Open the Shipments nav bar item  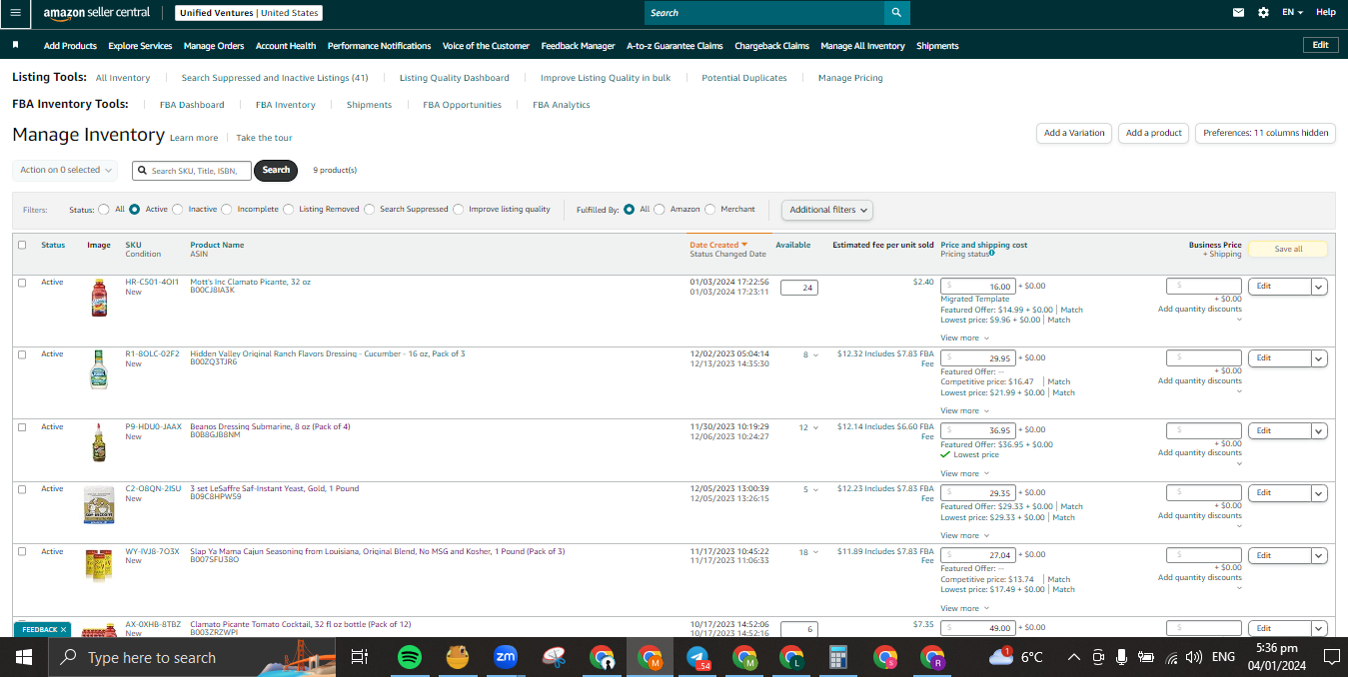pos(937,46)
